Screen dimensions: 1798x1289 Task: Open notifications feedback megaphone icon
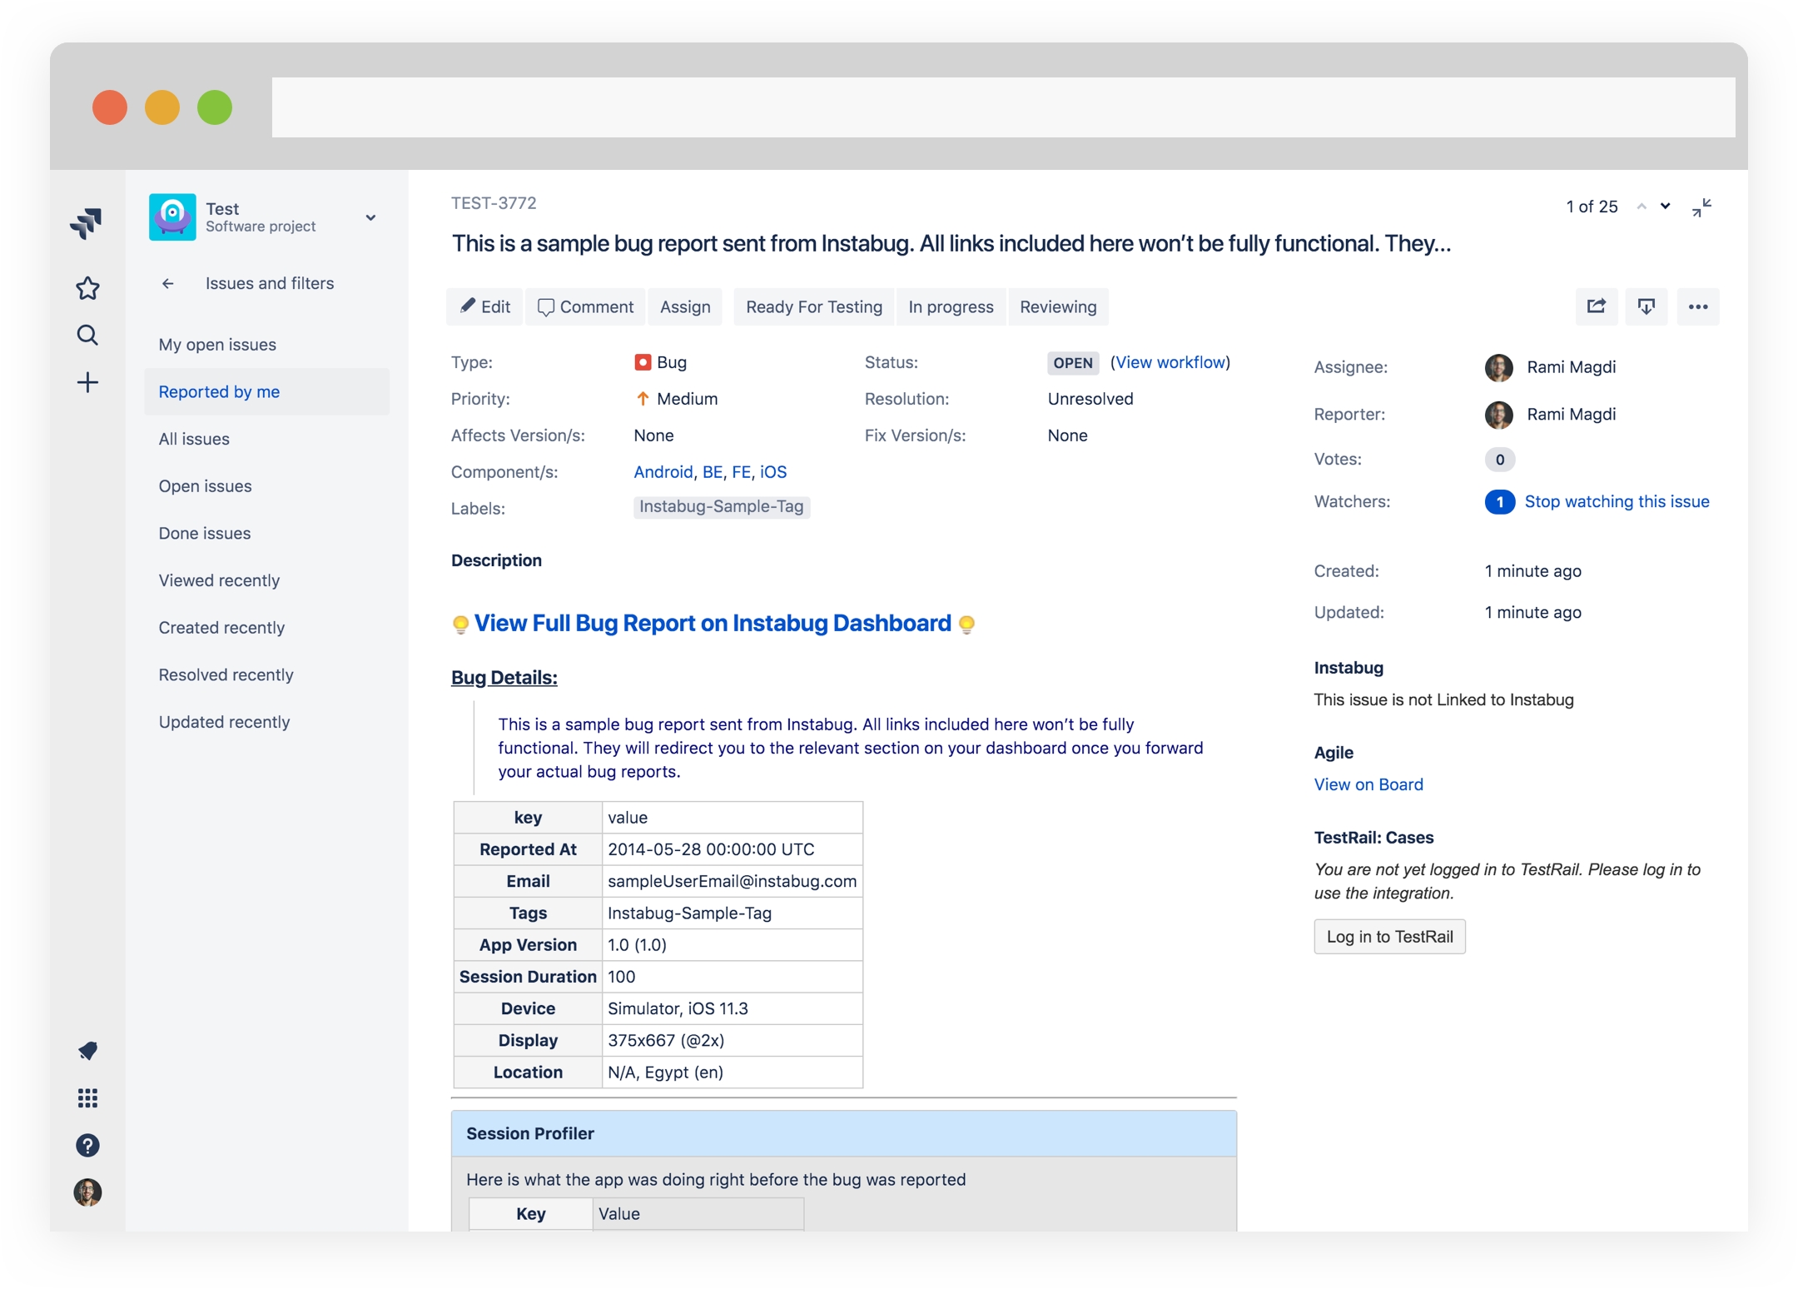coord(87,1051)
